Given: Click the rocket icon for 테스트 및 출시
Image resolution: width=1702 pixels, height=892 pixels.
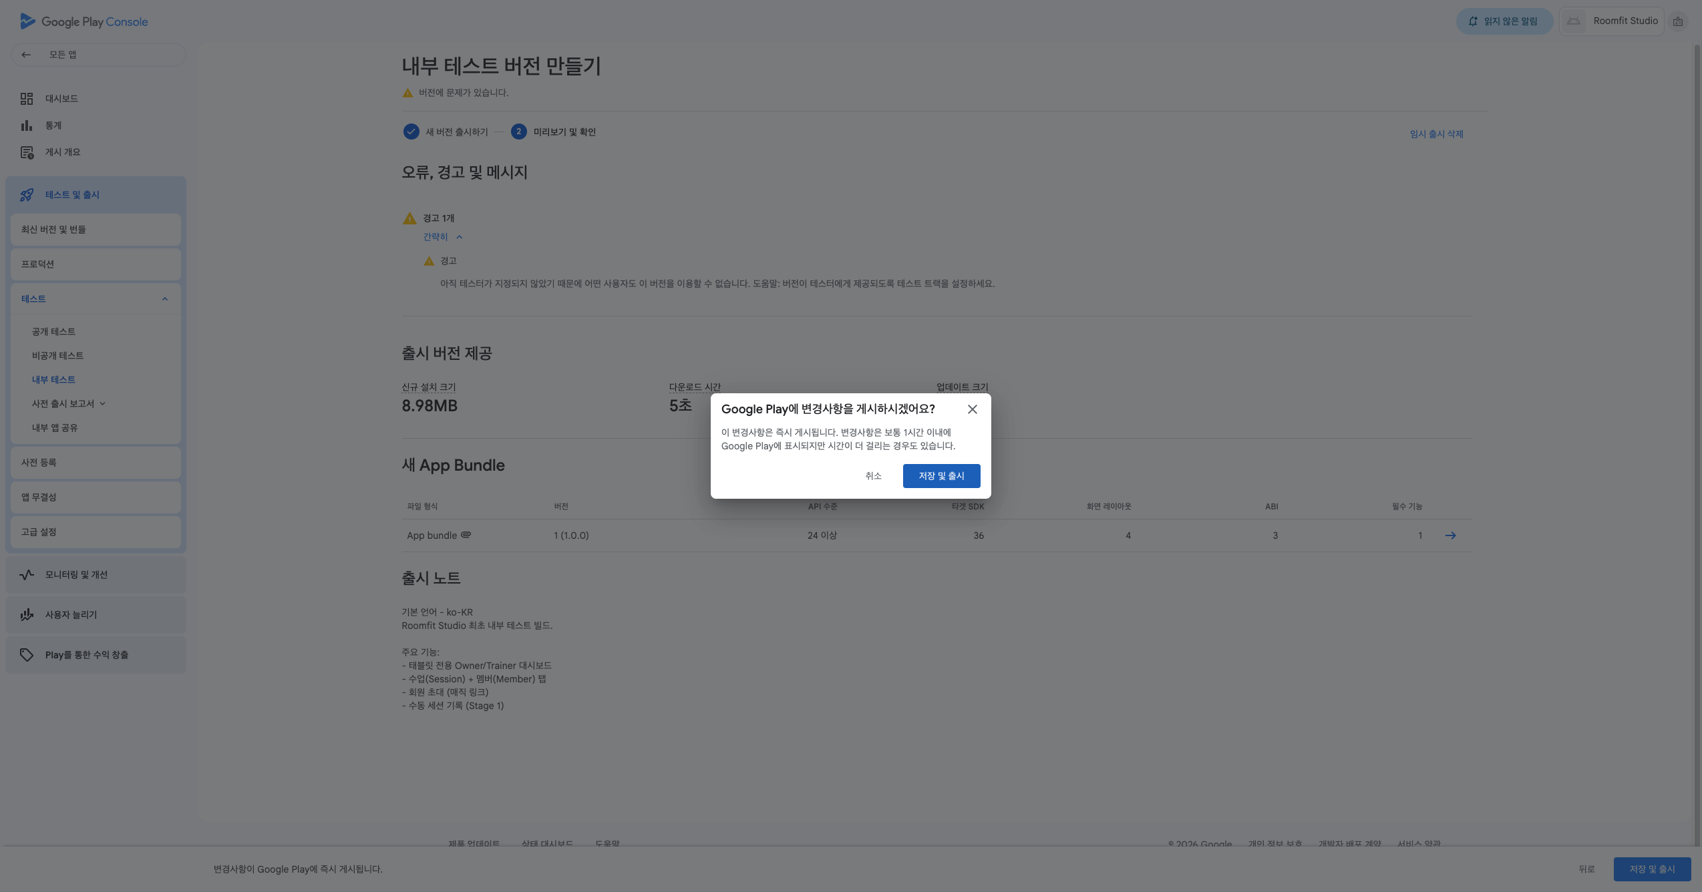Looking at the screenshot, I should tap(27, 195).
